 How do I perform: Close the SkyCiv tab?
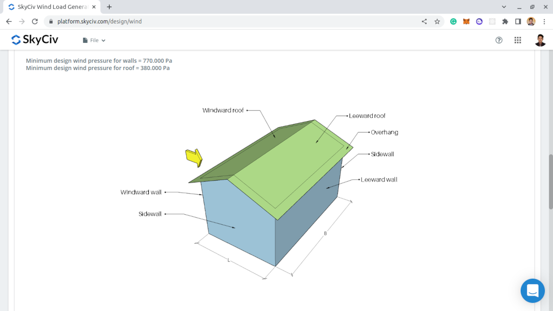(x=94, y=7)
